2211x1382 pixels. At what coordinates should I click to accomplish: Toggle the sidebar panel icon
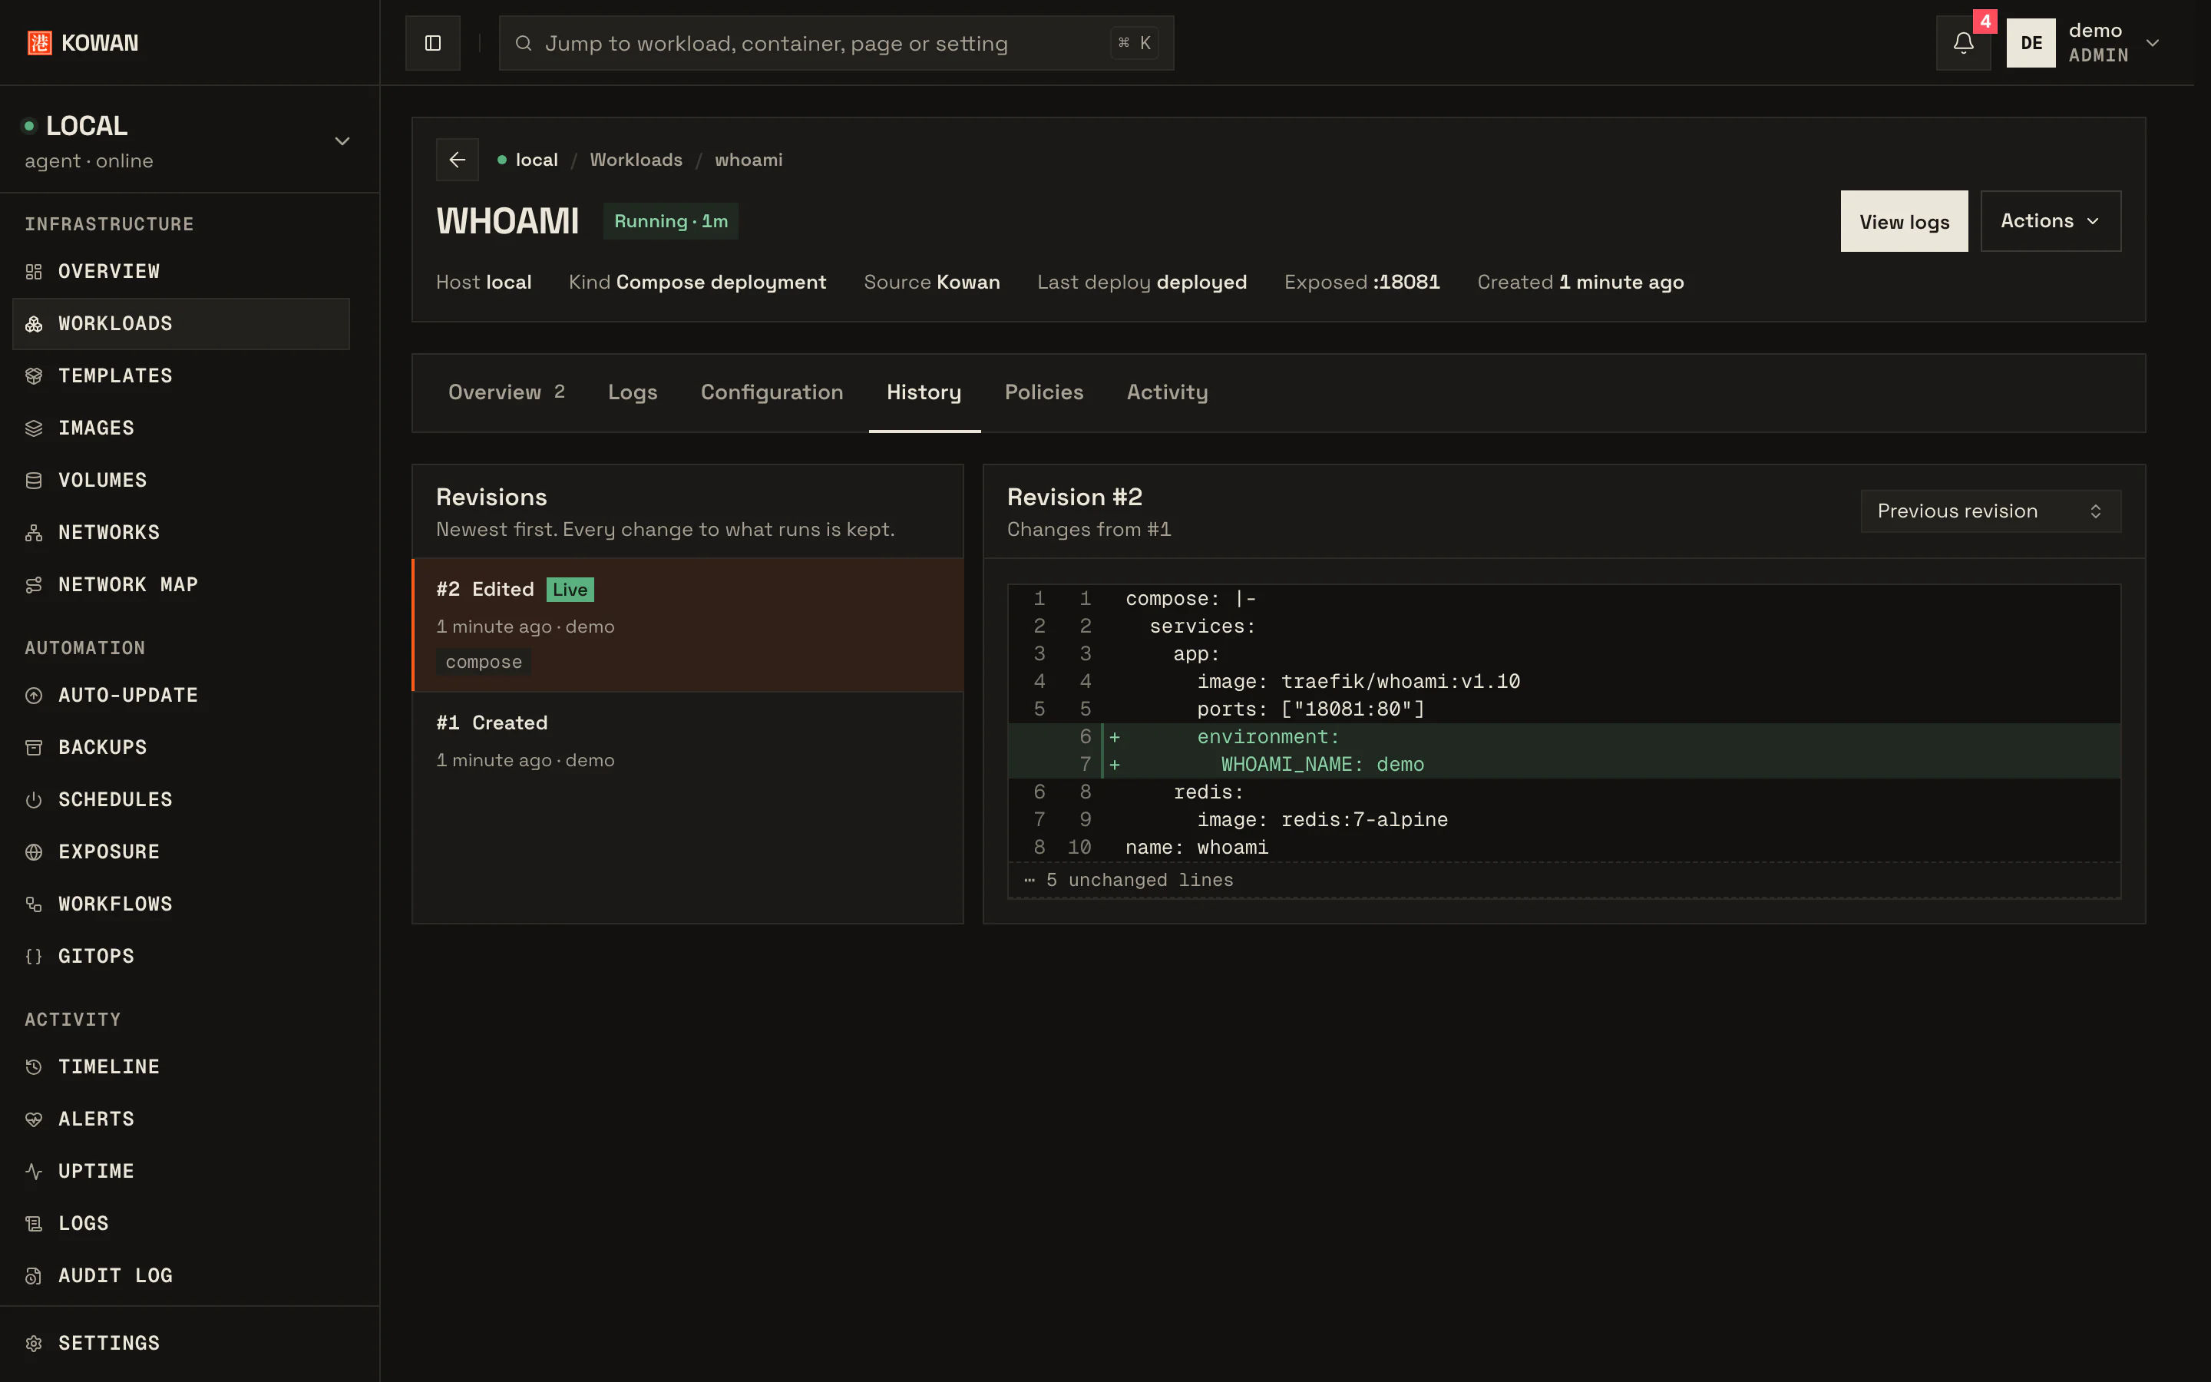(x=432, y=43)
